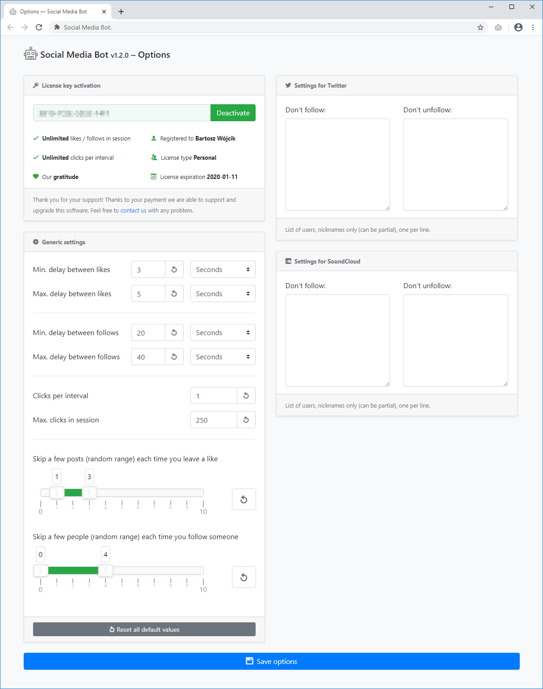Viewport: 543px width, 689px height.
Task: Open unit dropdown for Min. delay between likes
Action: pos(223,269)
